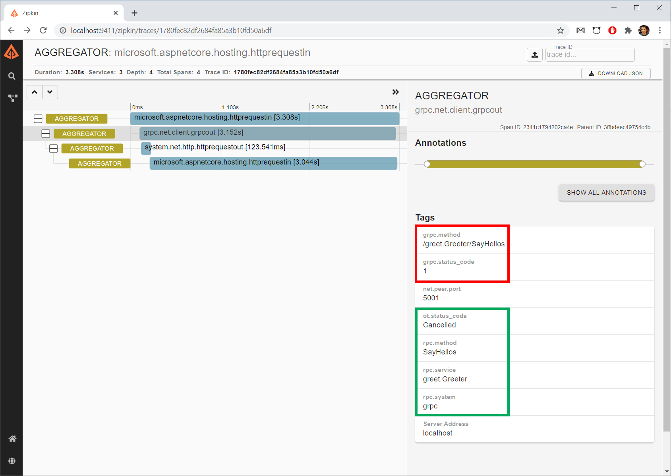Click the 2.206s timeline tick label
671x476 pixels.
click(x=320, y=107)
